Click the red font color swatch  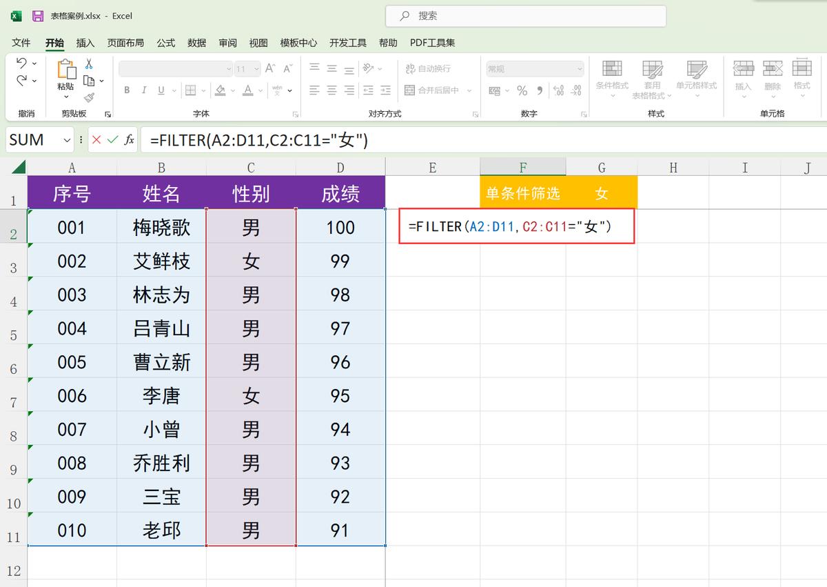click(x=248, y=94)
